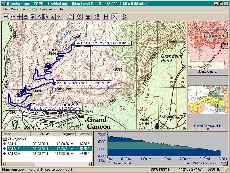Click the Gain summary text under profile

203,163
